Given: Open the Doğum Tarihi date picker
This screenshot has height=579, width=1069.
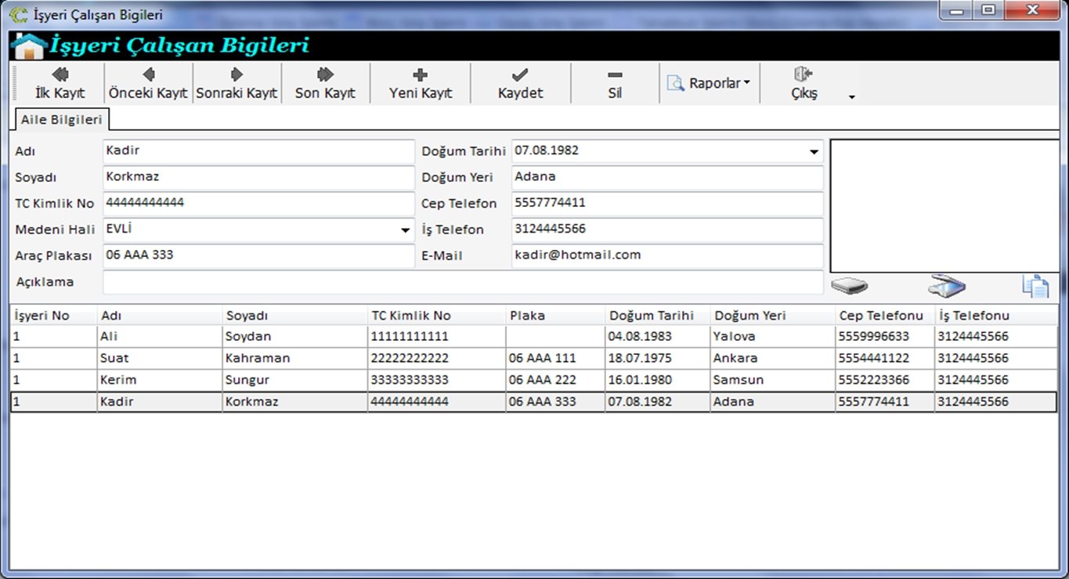Looking at the screenshot, I should point(814,152).
